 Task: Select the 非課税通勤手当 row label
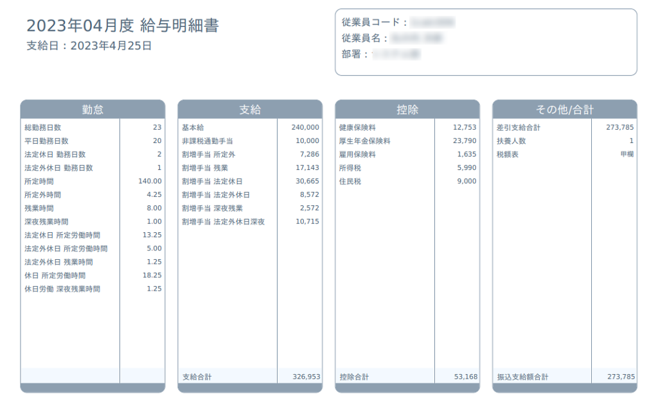(x=207, y=141)
